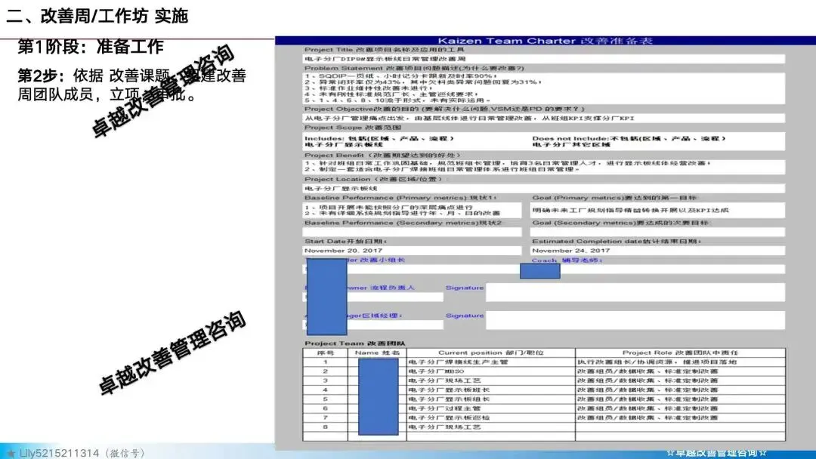Click the 序号 column header
816x459 pixels.
pos(325,353)
